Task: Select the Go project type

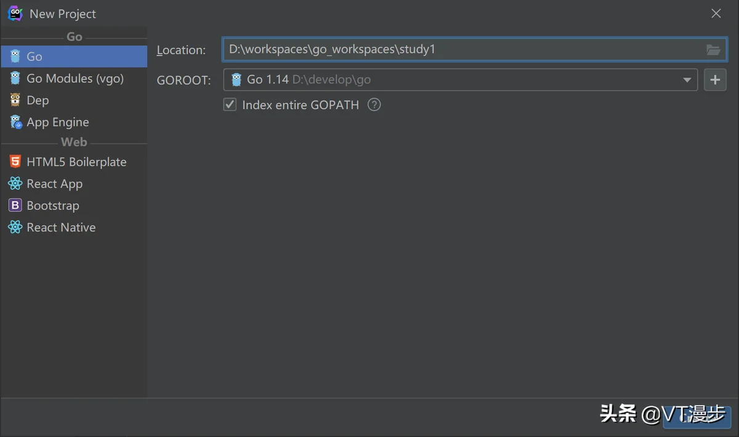Action: (x=74, y=57)
